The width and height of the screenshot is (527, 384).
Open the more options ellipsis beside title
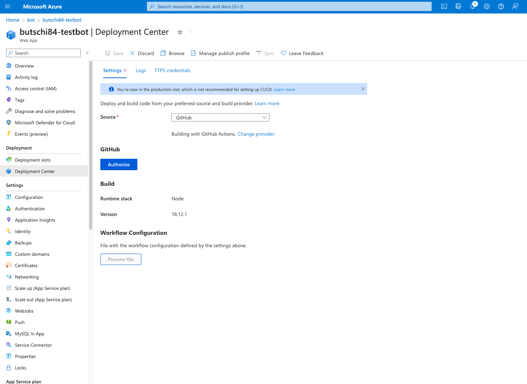pos(191,32)
